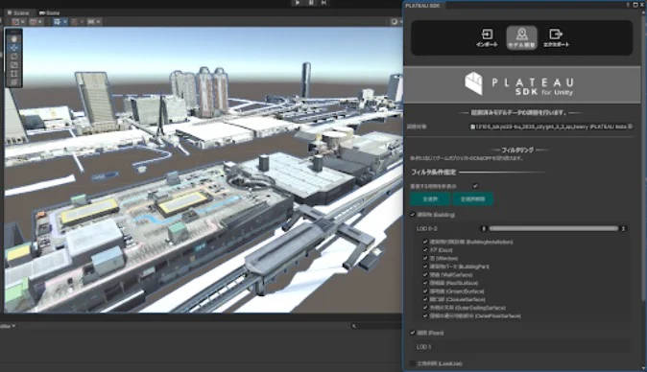Open the Import tab icon in PLATEAU SDK
The image size is (647, 372).
487,37
